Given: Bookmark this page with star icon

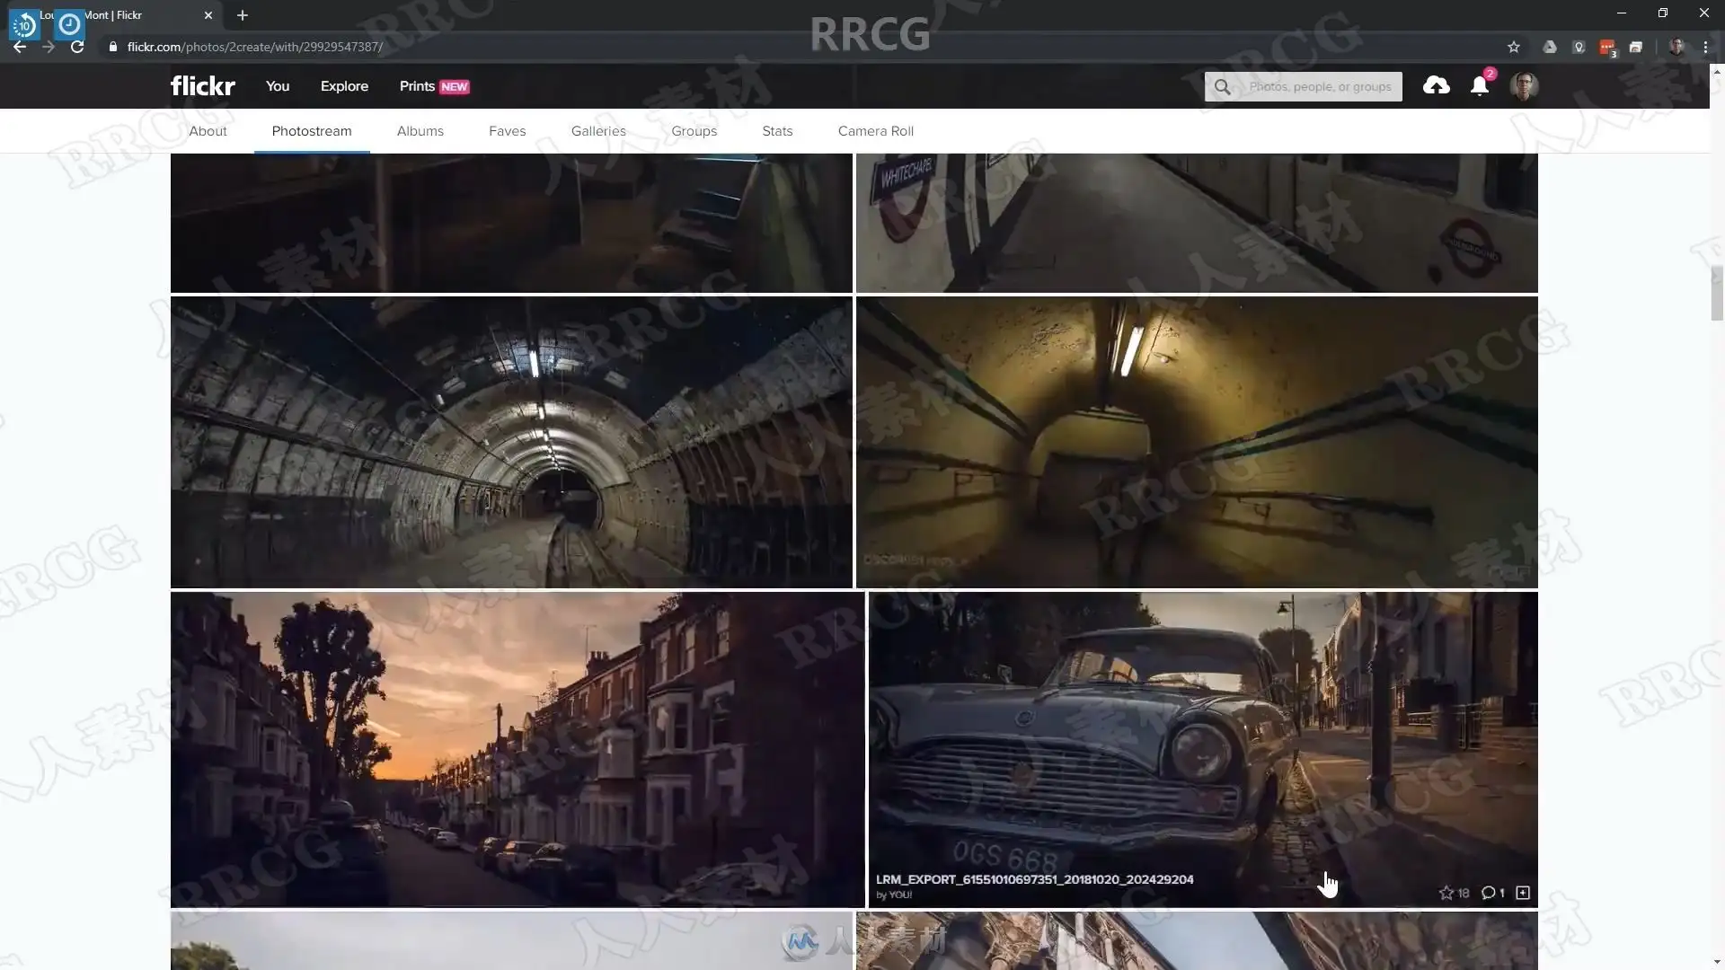Looking at the screenshot, I should click(1514, 47).
